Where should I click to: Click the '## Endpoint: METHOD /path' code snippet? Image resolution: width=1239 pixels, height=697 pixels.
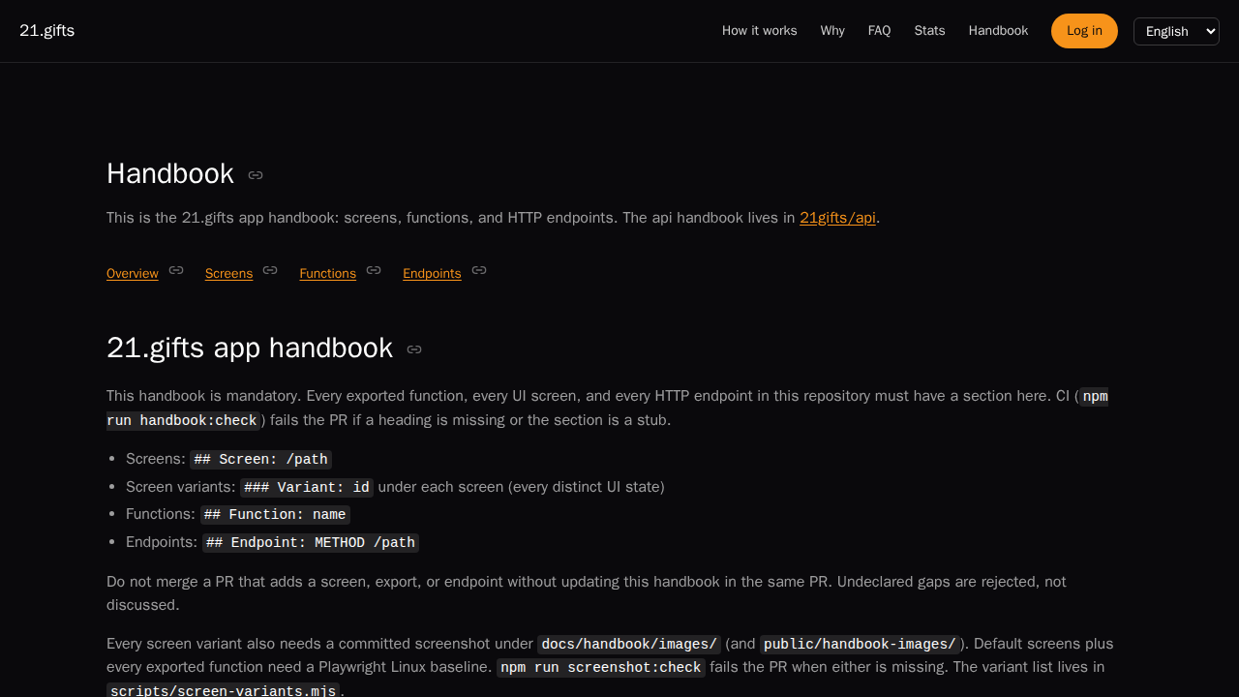[x=311, y=543]
